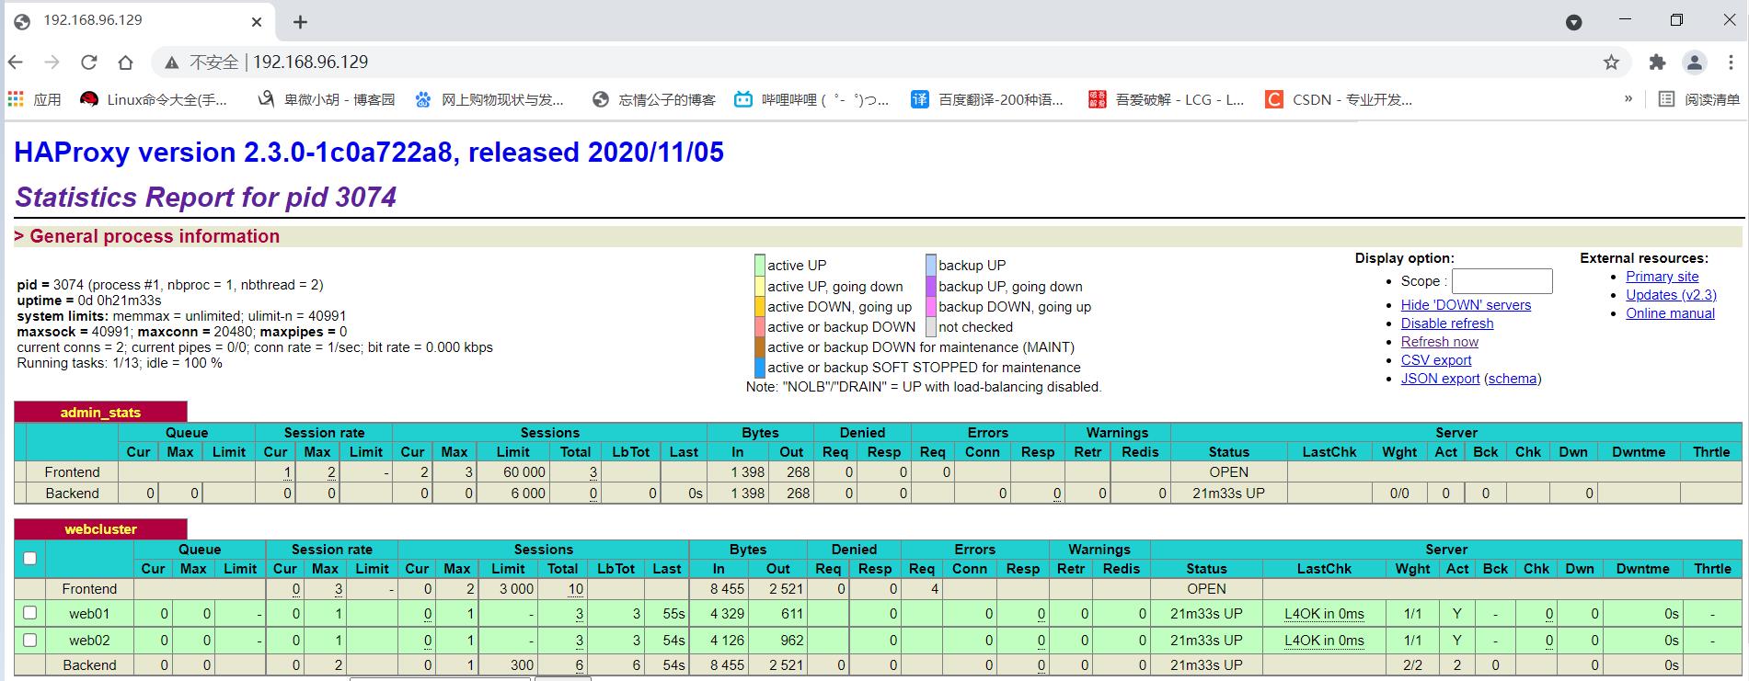Open the user profile avatar
1749x681 pixels.
[1694, 62]
